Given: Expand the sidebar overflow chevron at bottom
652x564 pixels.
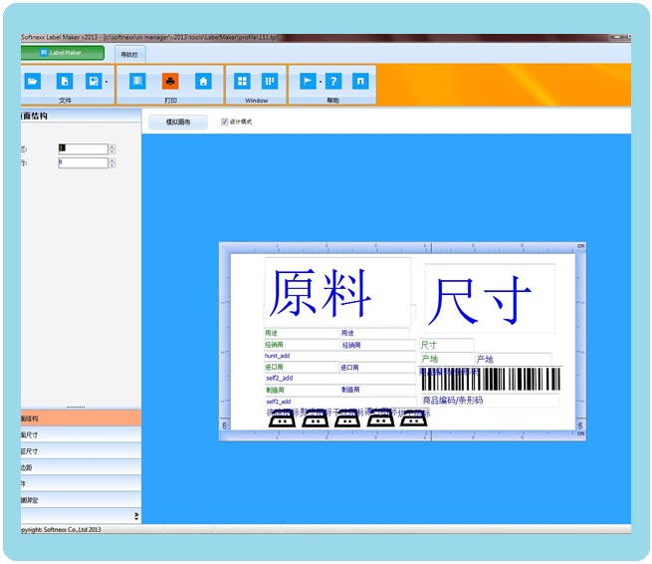Looking at the screenshot, I should (x=136, y=515).
